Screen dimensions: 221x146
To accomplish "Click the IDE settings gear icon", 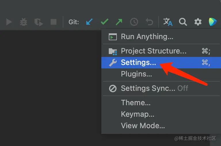I will [198, 22].
